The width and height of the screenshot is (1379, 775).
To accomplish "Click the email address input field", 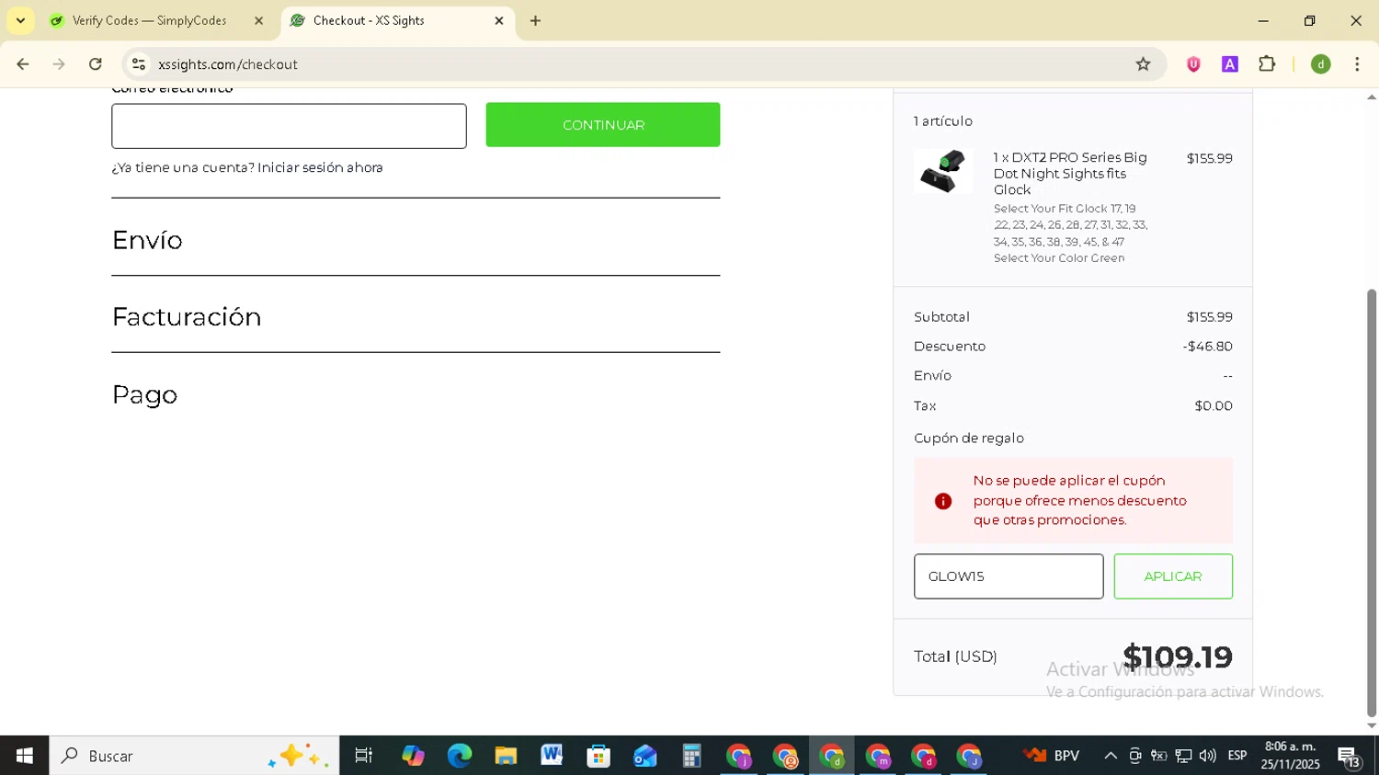I will [x=289, y=126].
